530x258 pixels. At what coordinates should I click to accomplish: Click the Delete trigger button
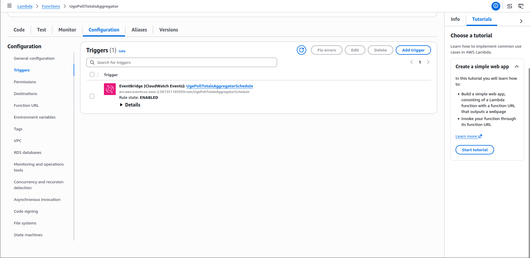(x=380, y=50)
